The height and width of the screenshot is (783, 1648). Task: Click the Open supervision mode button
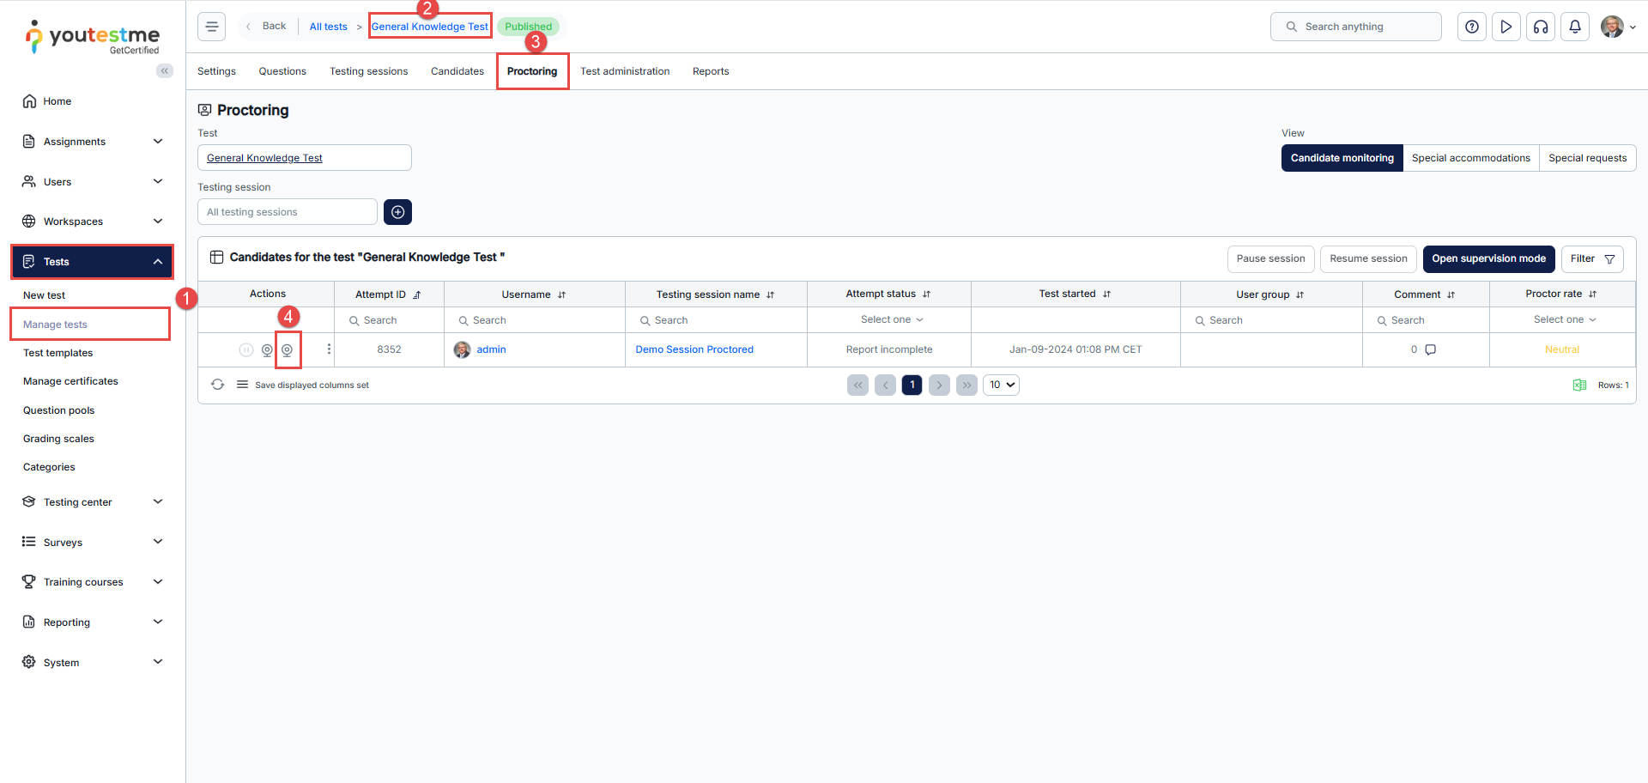coord(1487,258)
